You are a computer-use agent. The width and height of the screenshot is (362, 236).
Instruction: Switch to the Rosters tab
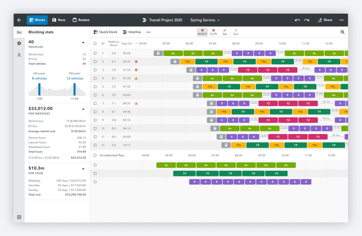[81, 20]
